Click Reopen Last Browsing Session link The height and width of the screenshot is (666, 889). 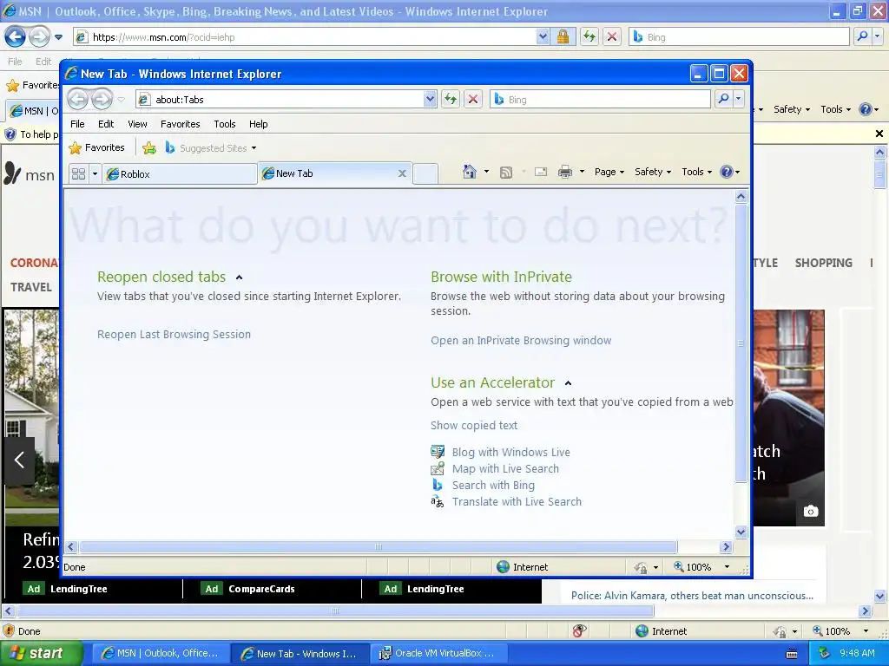click(x=174, y=334)
